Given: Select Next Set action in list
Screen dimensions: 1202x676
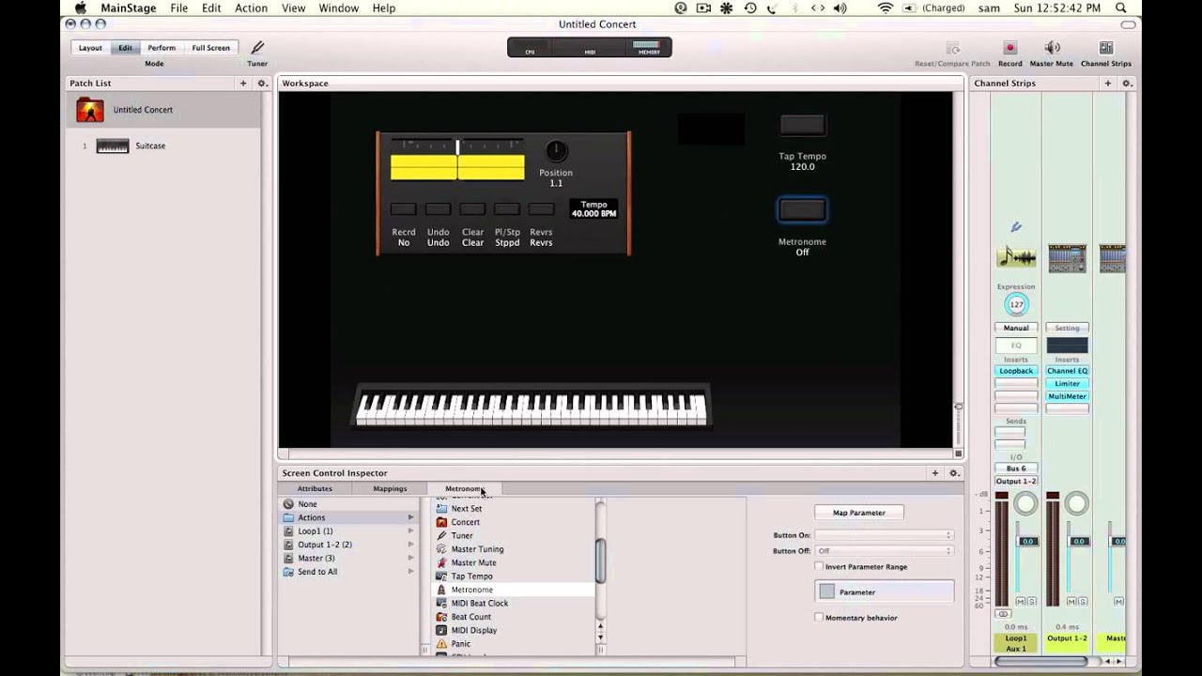Looking at the screenshot, I should point(513,508).
